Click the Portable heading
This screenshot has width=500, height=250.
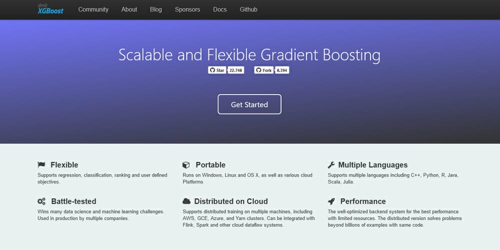(x=210, y=165)
